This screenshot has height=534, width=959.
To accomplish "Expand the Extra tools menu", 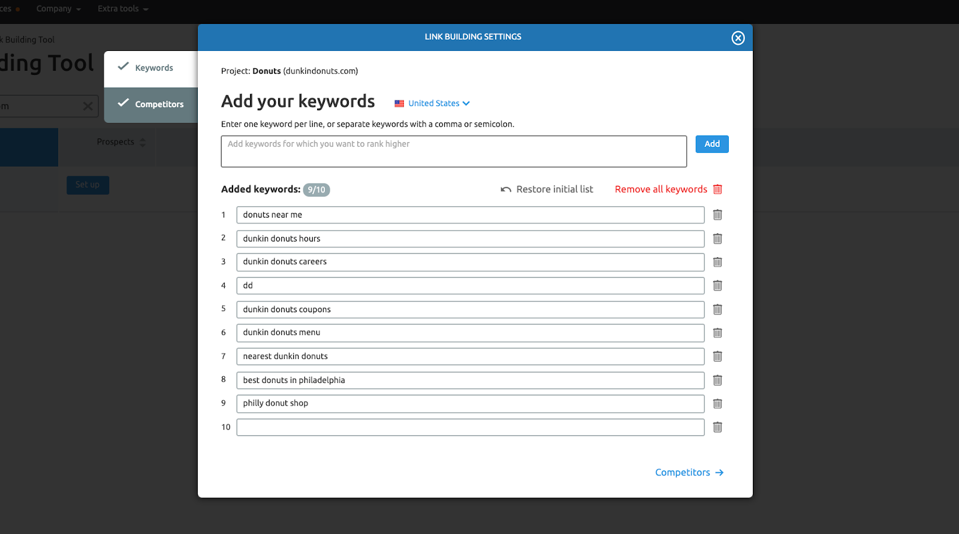I will pyautogui.click(x=123, y=8).
